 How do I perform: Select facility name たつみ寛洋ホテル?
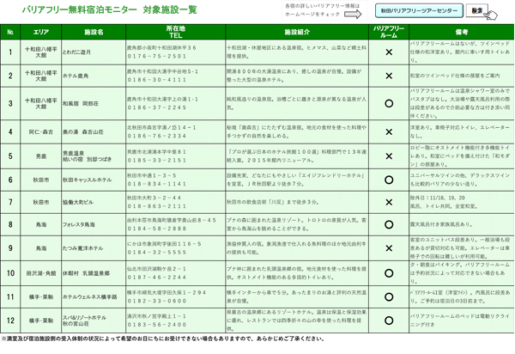[82, 248]
